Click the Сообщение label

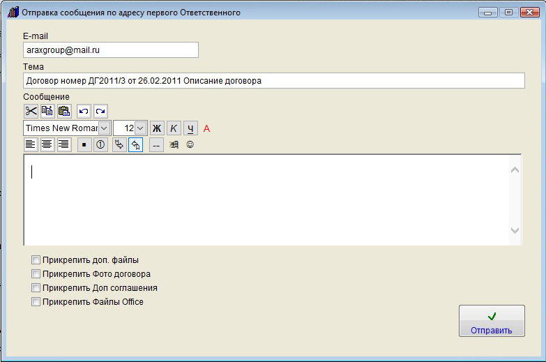coord(46,97)
